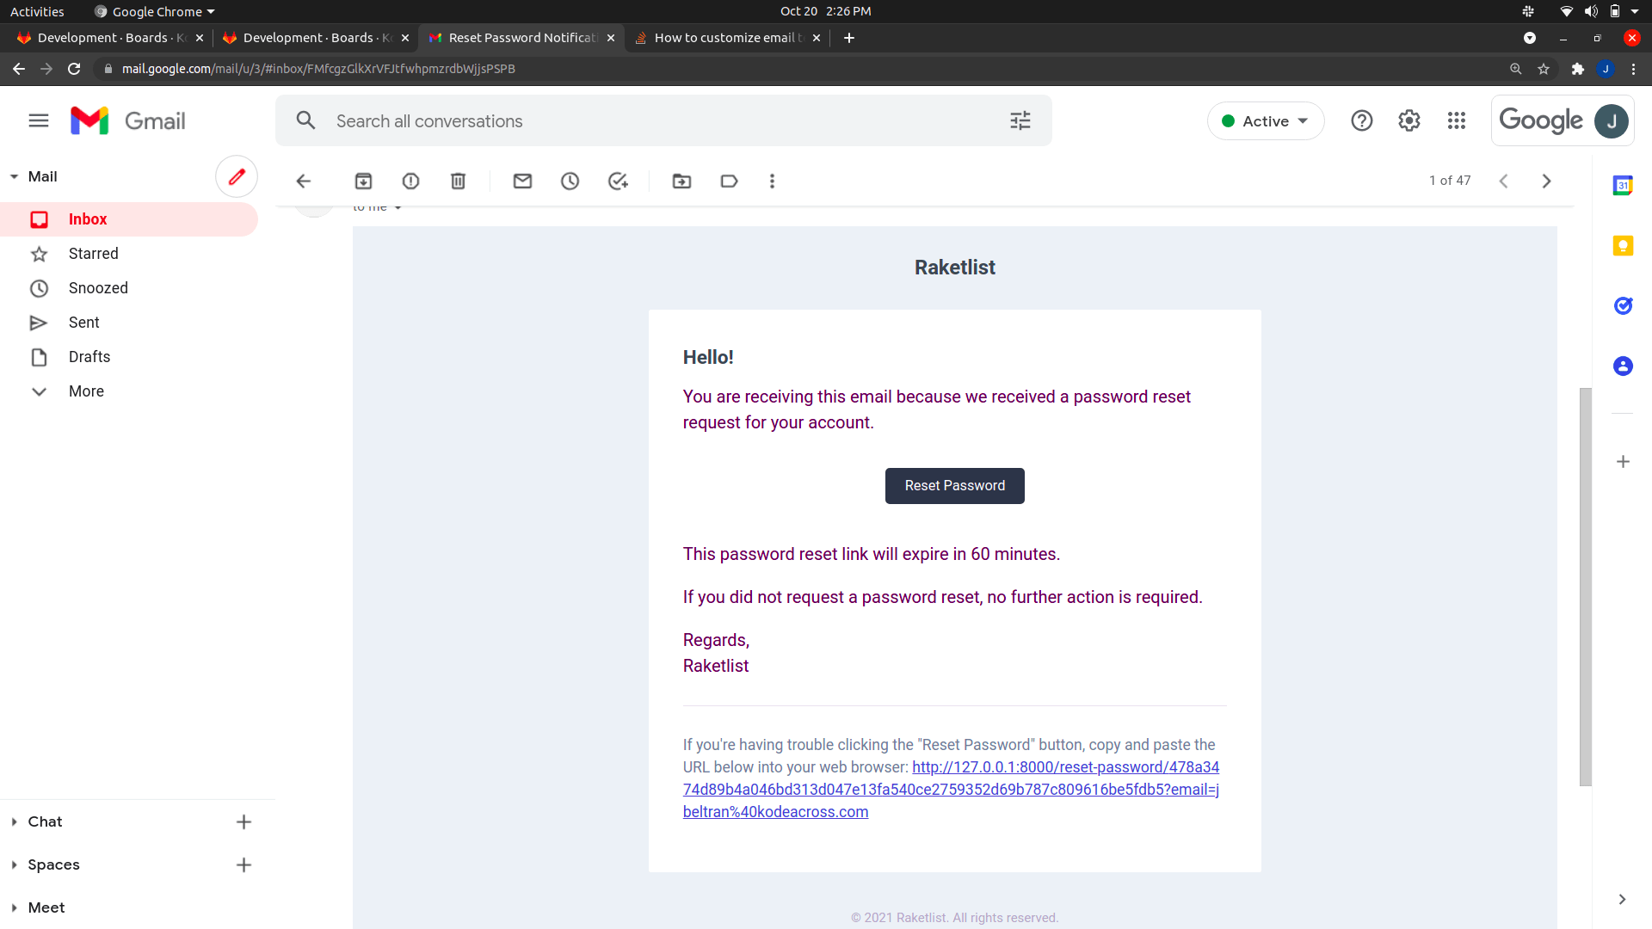The width and height of the screenshot is (1652, 929).
Task: Open Gmail settings gear
Action: pos(1409,120)
